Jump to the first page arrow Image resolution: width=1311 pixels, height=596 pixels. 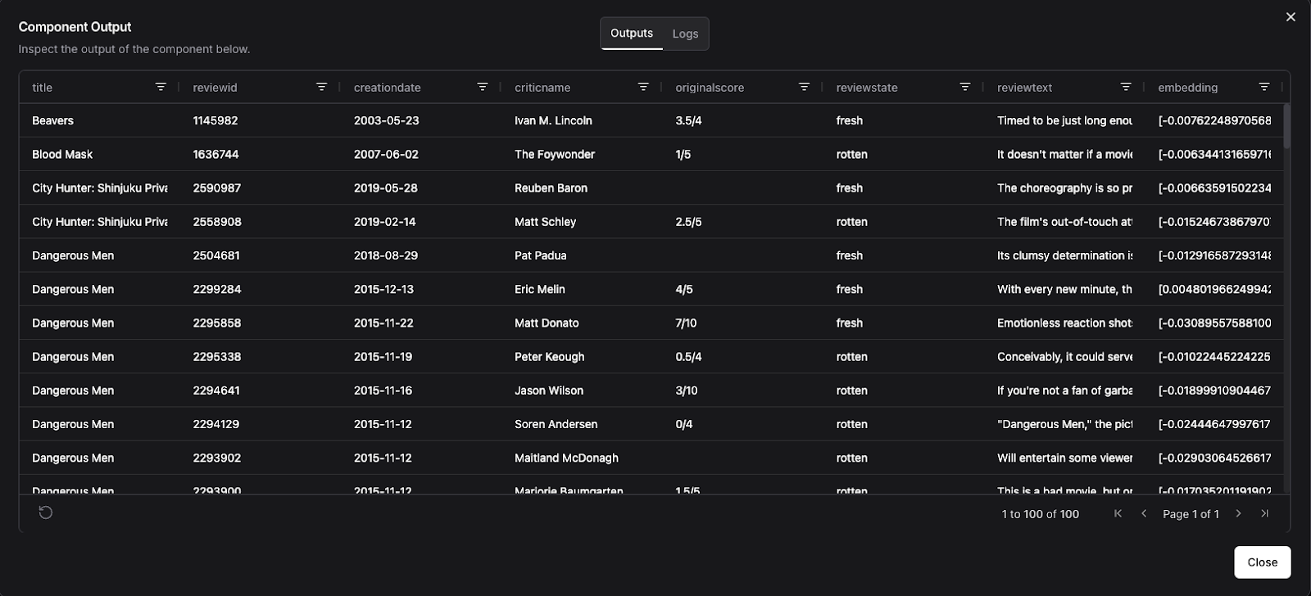[1118, 513]
